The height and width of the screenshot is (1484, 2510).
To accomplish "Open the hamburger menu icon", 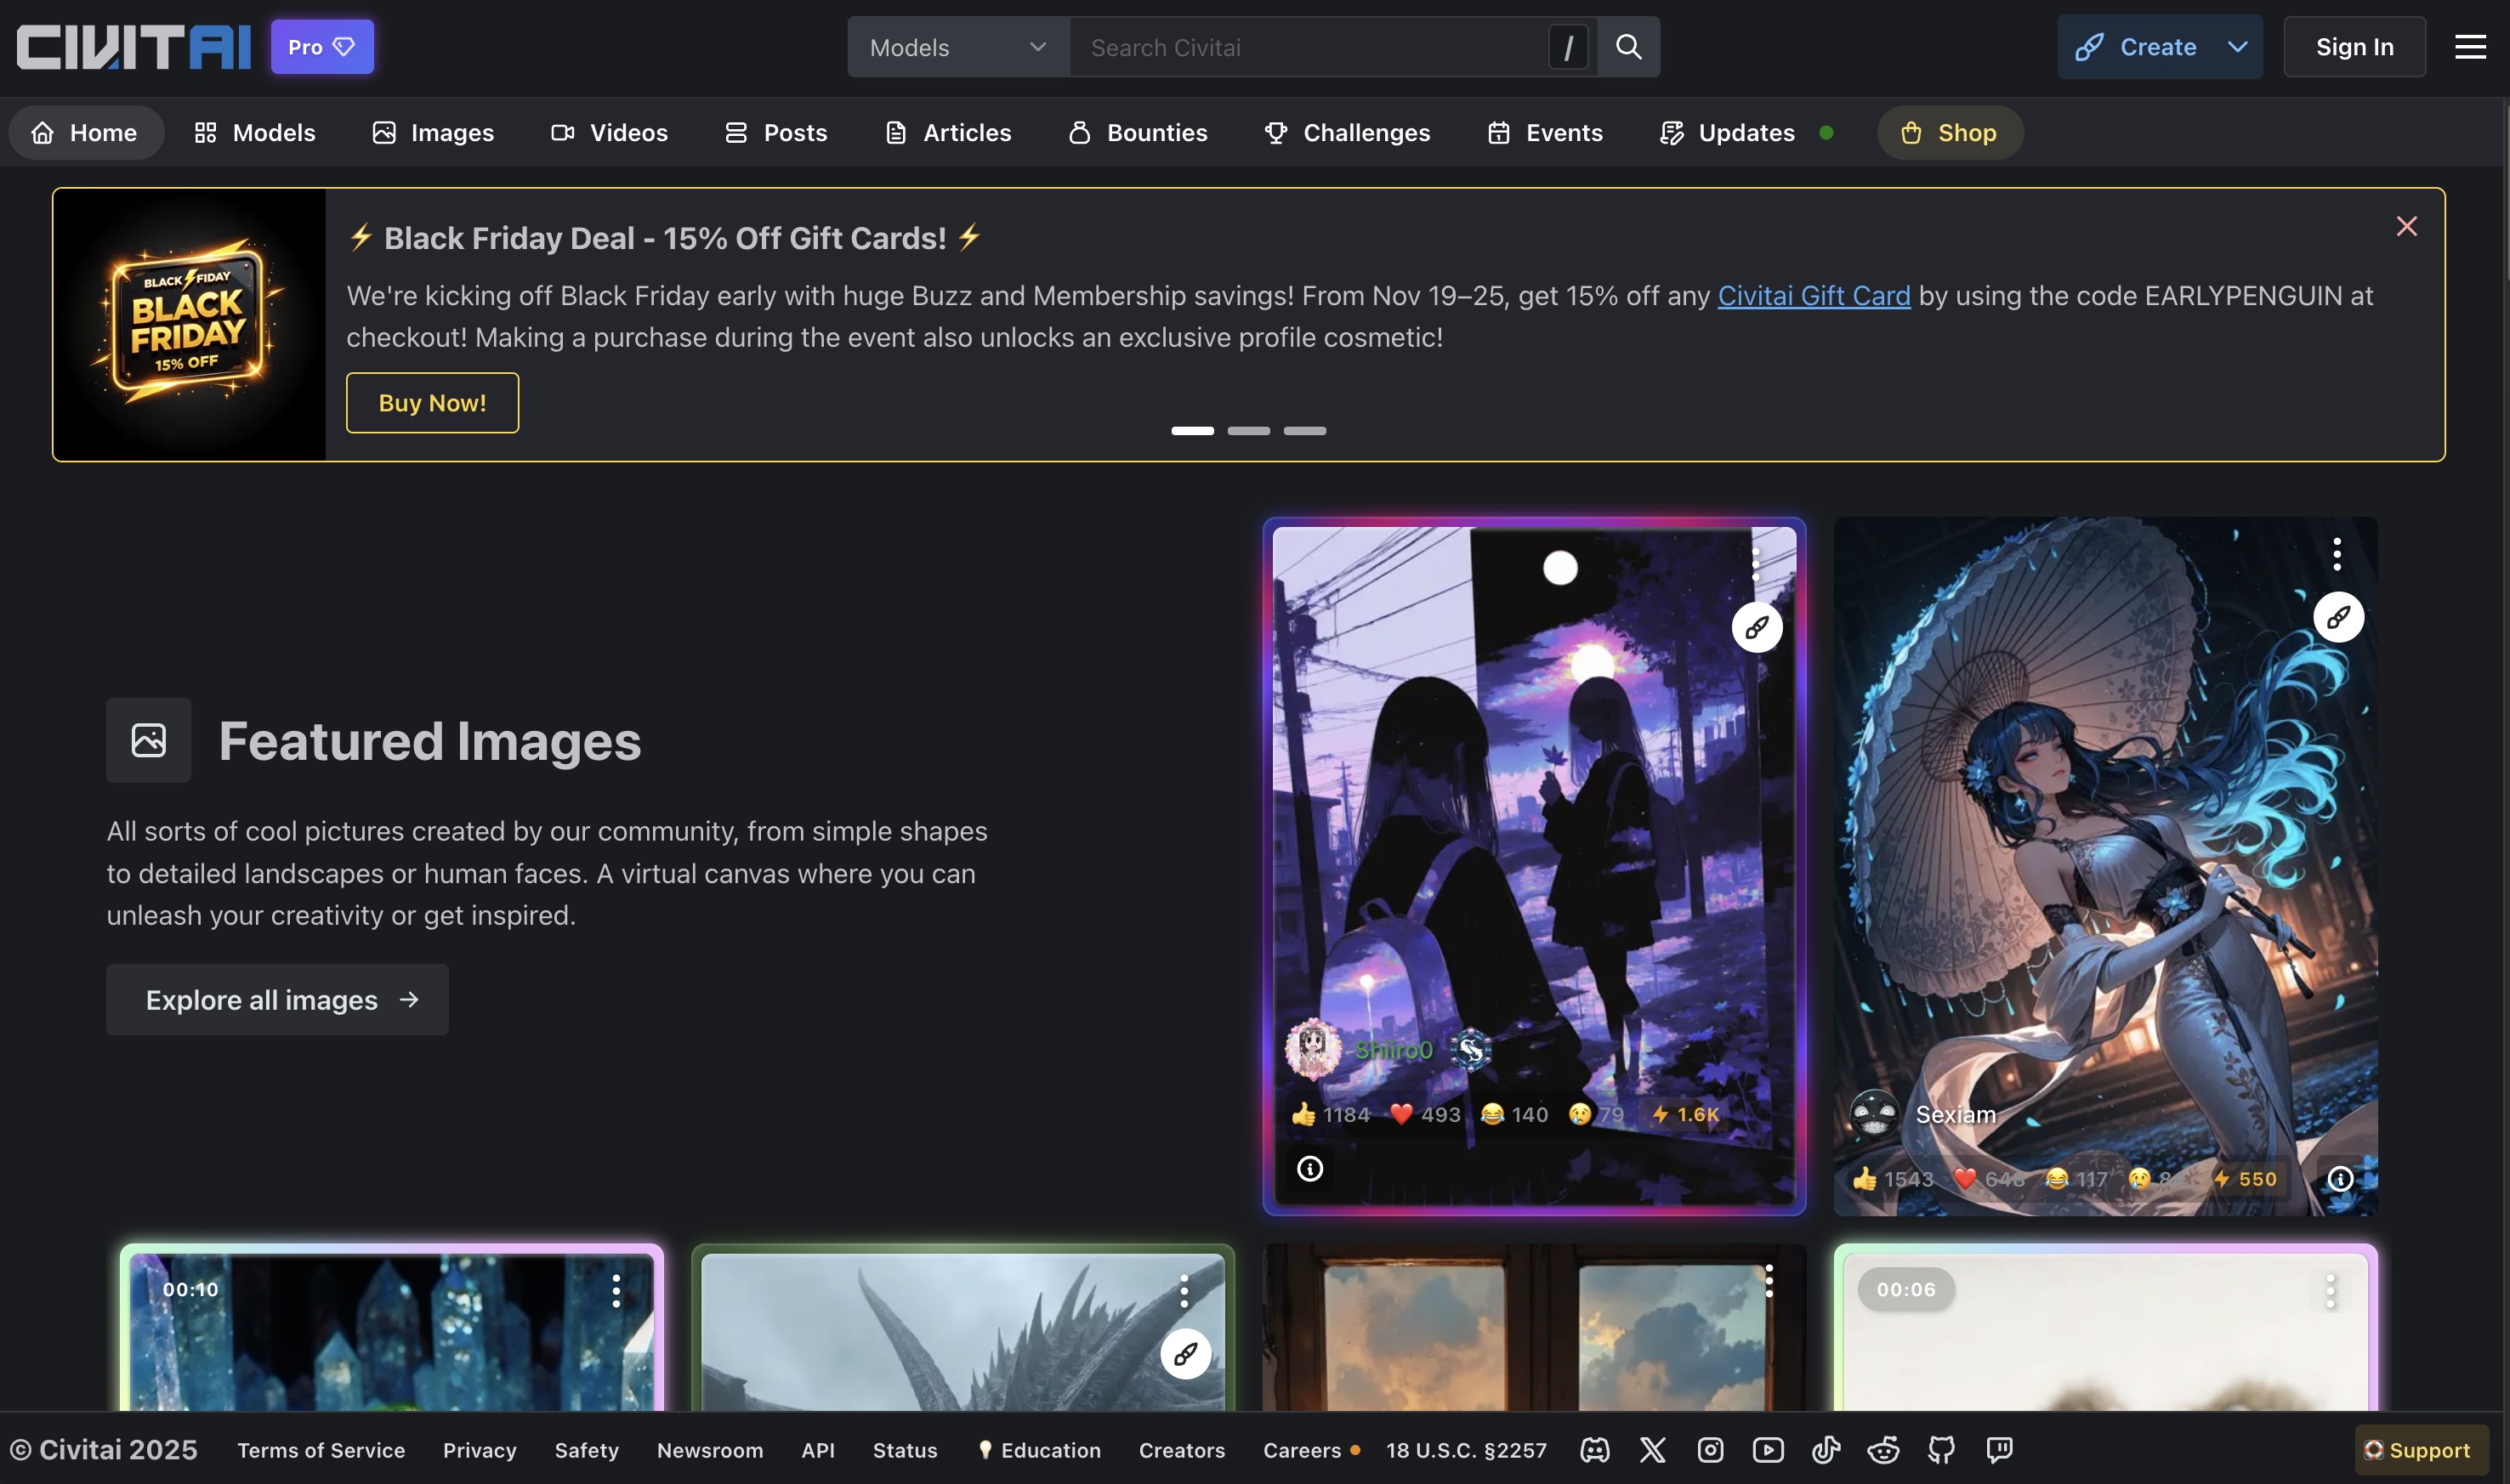I will point(2469,47).
